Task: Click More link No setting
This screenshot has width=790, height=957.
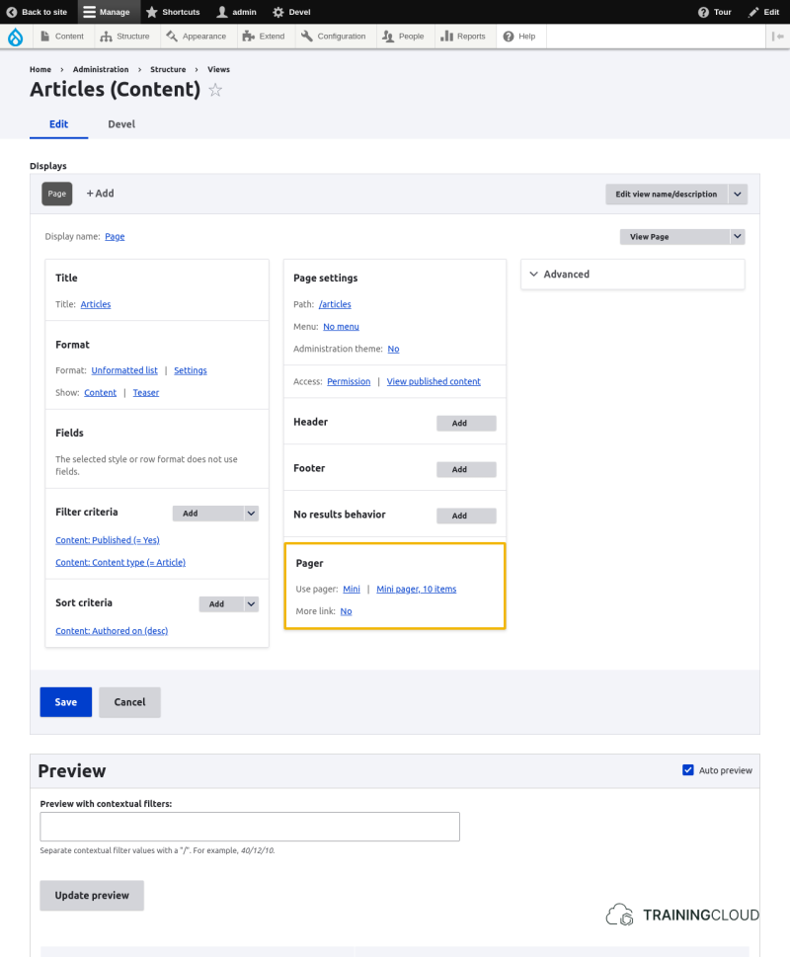Action: [346, 611]
